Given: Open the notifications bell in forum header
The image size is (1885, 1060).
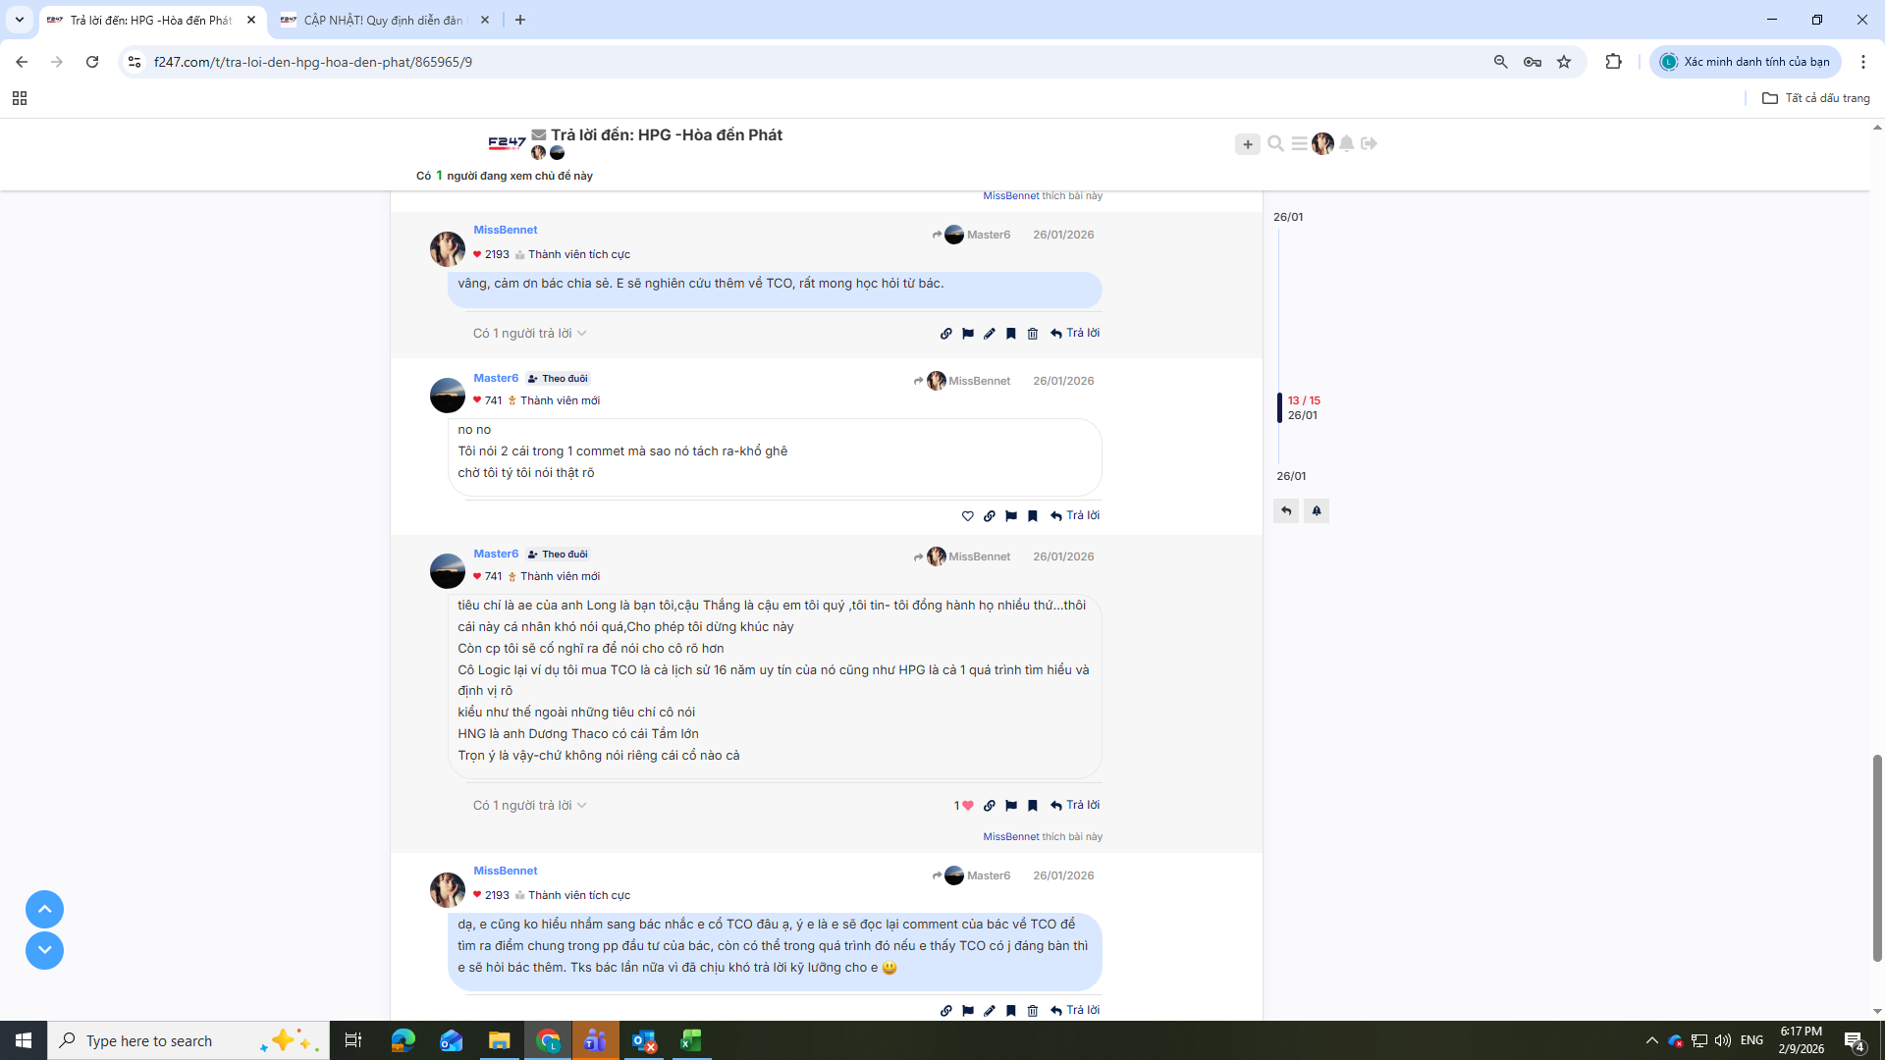Looking at the screenshot, I should pos(1347,144).
